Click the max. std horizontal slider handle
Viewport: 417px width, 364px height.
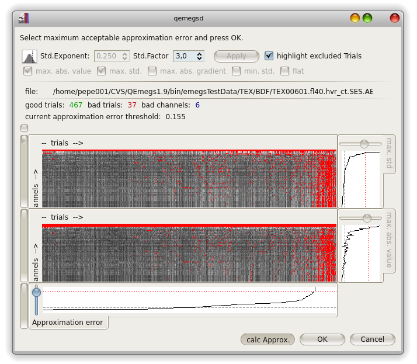tap(364, 144)
